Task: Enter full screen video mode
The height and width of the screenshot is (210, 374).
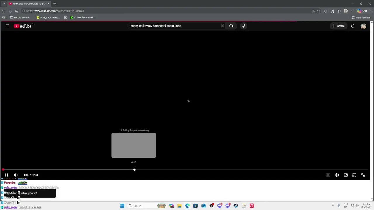Action: pyautogui.click(x=363, y=175)
